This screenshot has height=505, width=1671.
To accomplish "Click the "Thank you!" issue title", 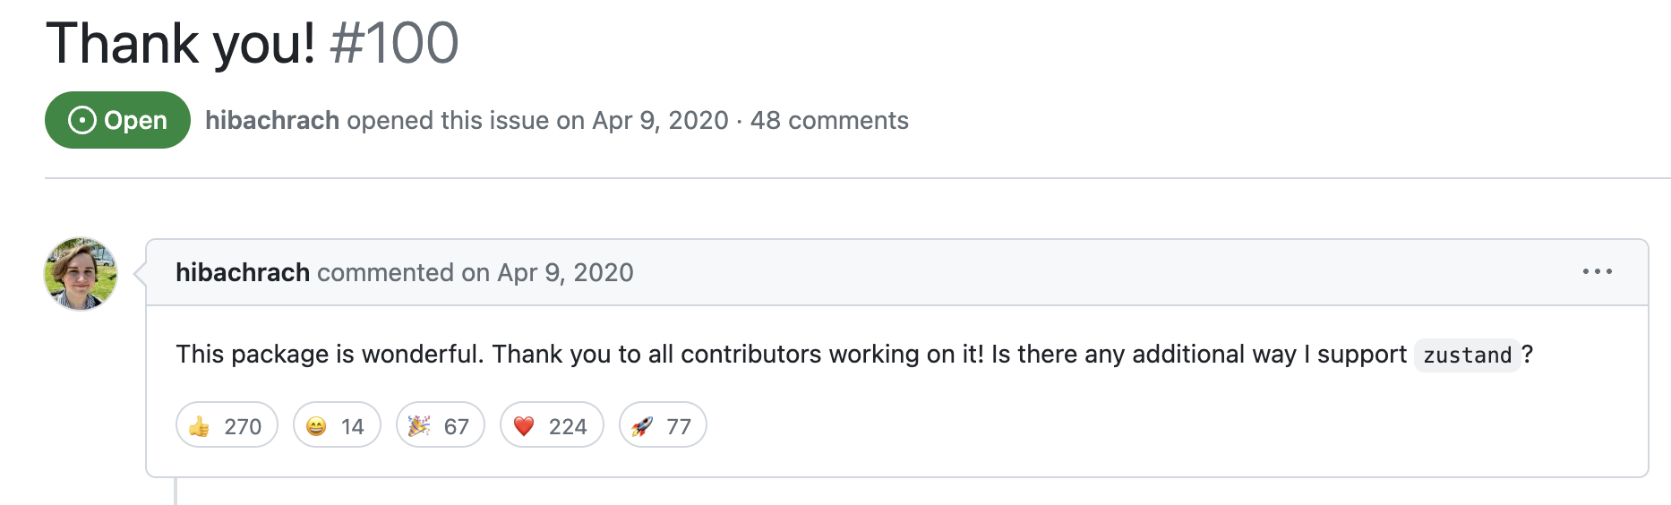I will coord(180,43).
